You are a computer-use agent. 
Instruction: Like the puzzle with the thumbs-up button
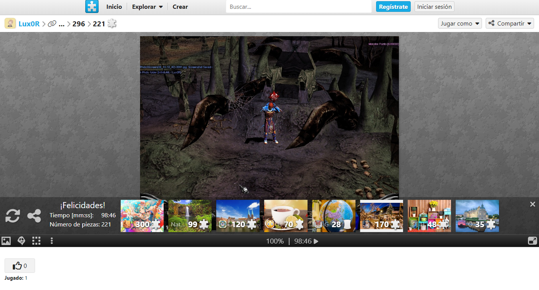click(20, 266)
